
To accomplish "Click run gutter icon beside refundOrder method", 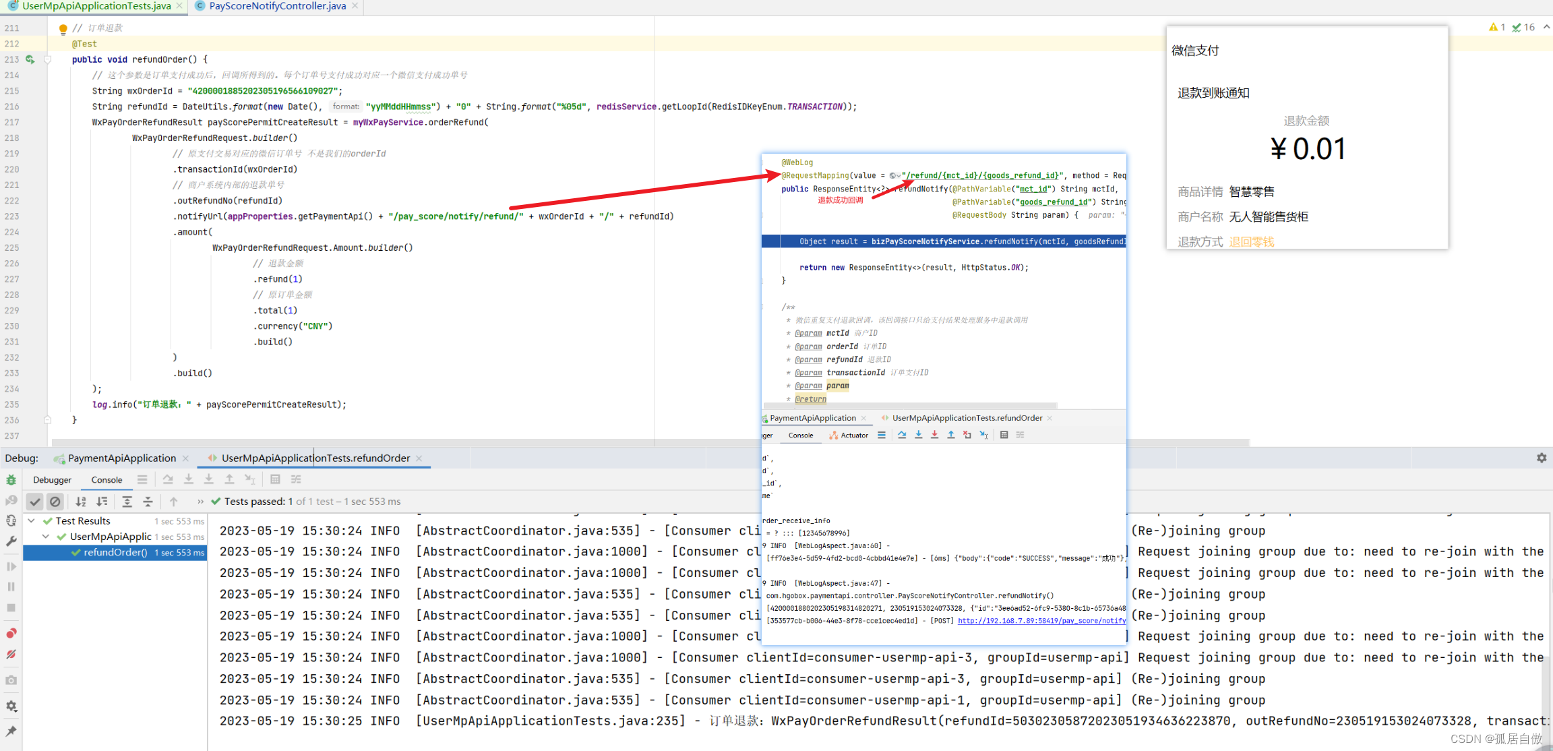I will click(x=30, y=59).
